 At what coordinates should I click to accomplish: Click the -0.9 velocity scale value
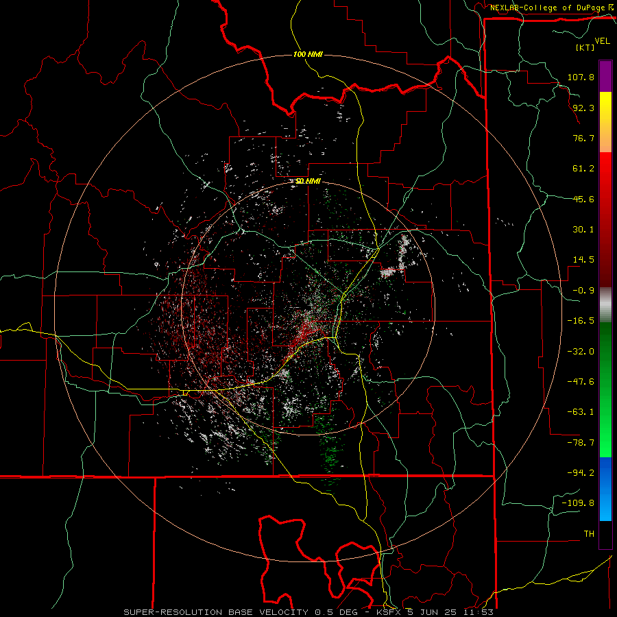(583, 291)
